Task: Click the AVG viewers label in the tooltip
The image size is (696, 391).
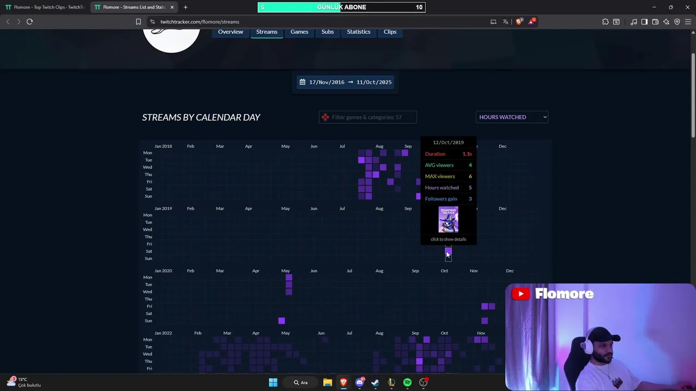Action: click(439, 165)
